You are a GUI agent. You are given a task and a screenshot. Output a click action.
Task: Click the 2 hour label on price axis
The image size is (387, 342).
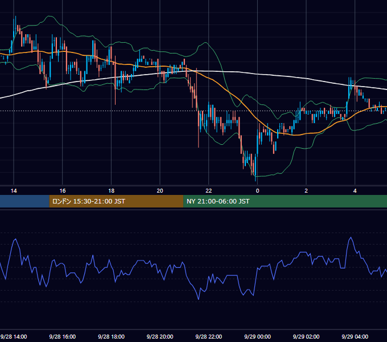306,190
